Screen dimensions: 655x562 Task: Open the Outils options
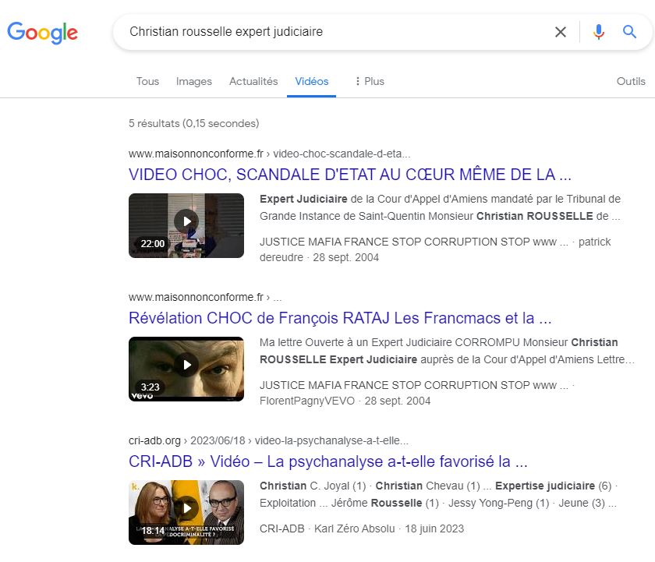(631, 81)
